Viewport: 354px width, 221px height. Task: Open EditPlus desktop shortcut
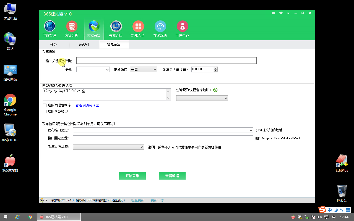[x=342, y=163]
